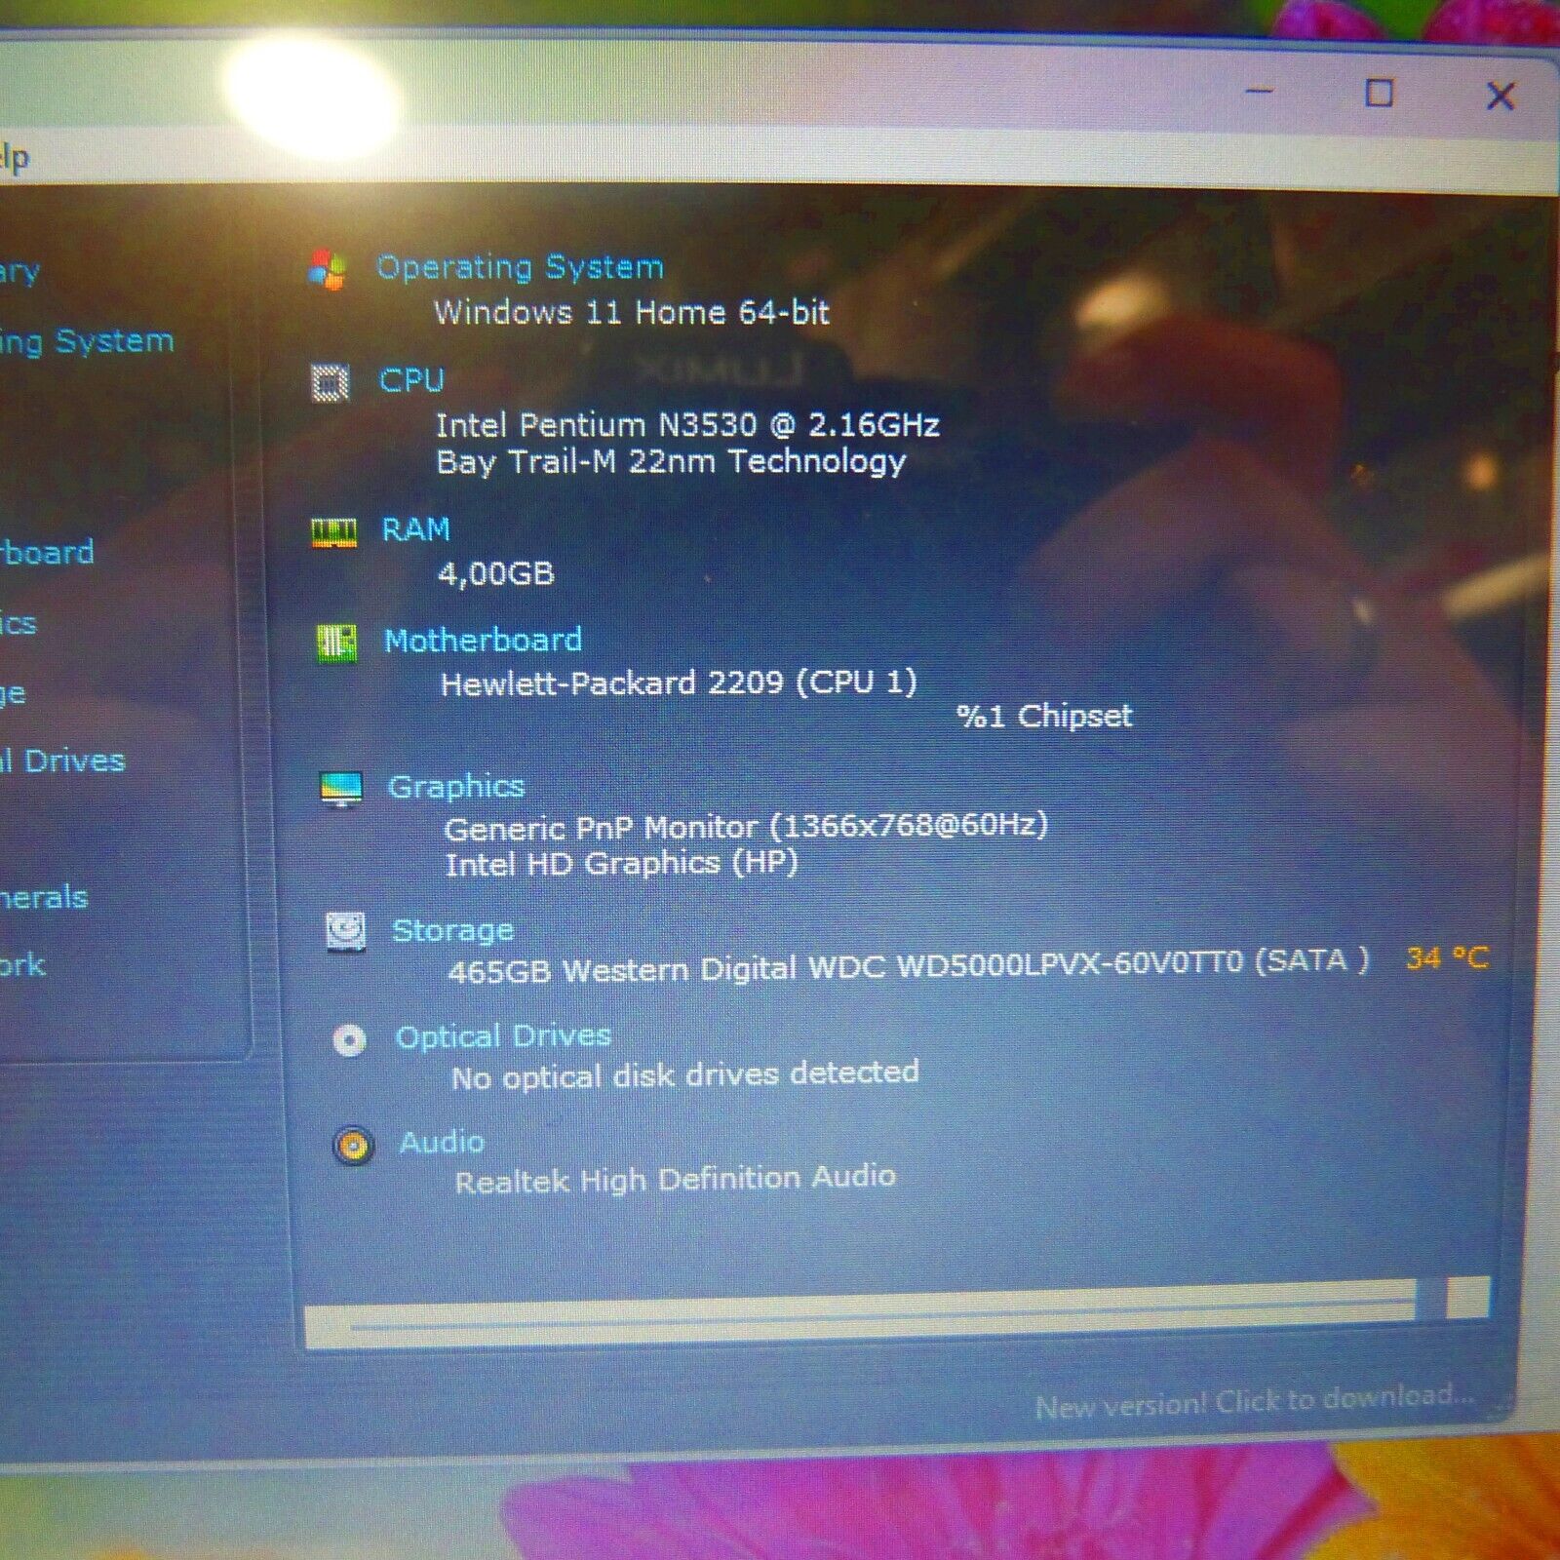Click the Storage hard drive icon

[x=345, y=932]
